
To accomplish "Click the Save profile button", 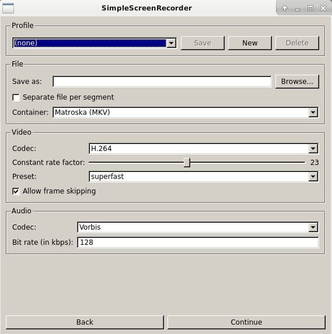I will coord(202,43).
